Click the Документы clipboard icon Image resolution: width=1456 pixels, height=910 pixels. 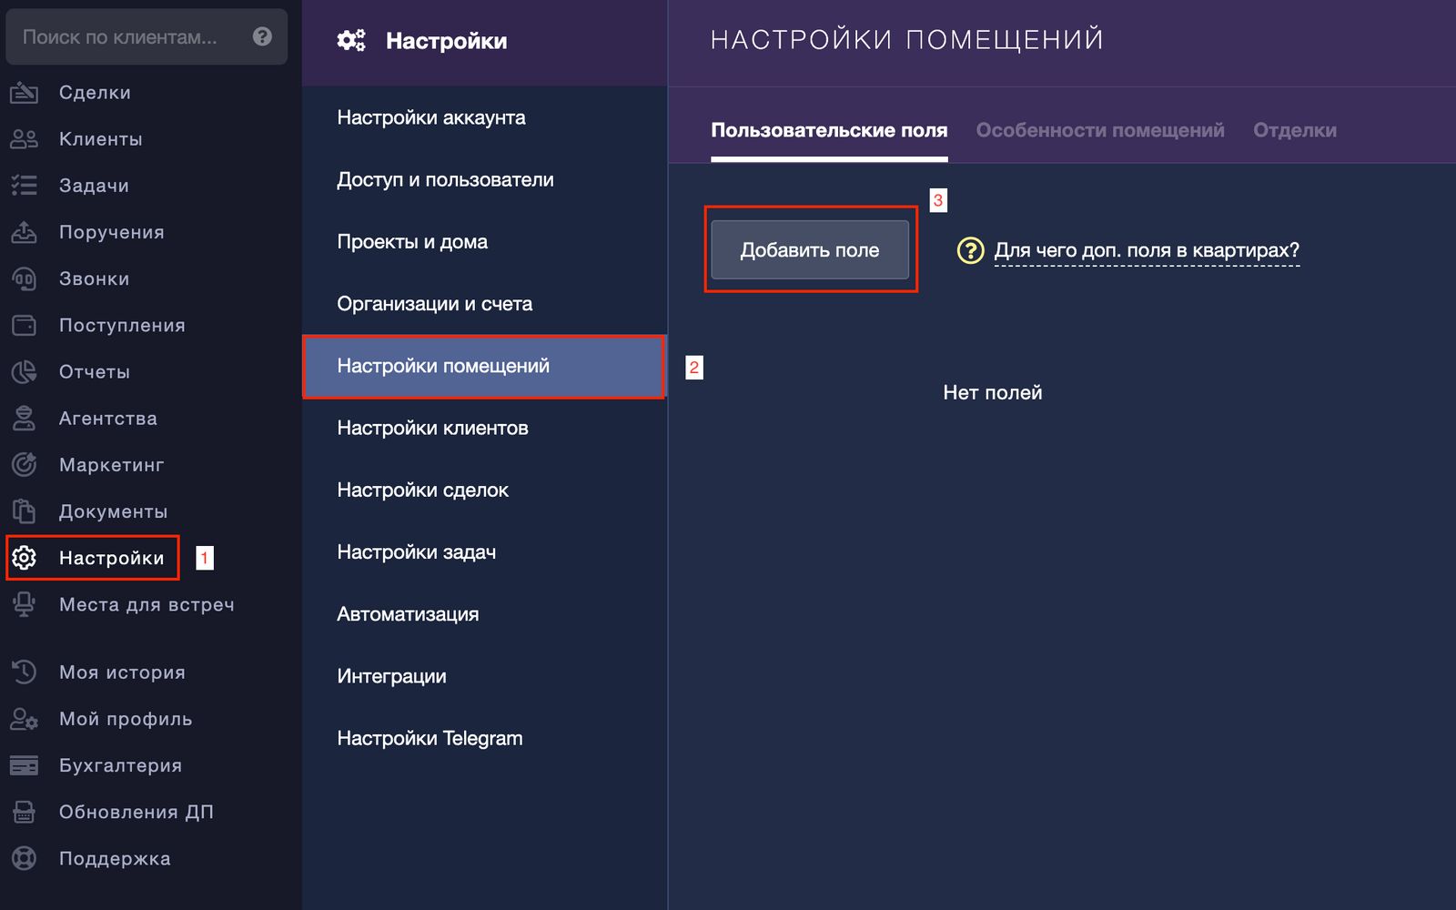pyautogui.click(x=25, y=511)
